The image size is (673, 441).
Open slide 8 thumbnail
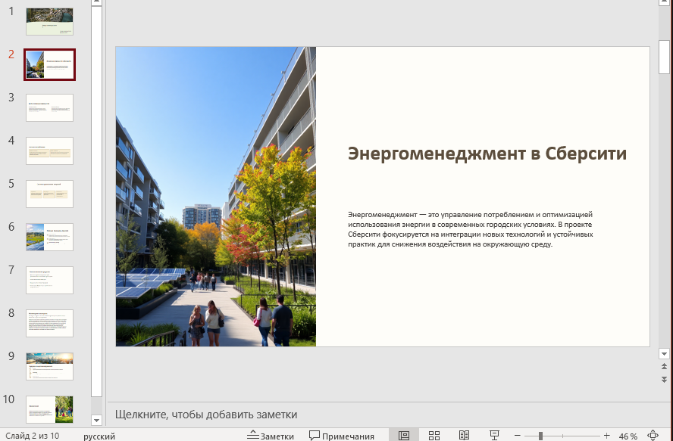[x=49, y=323]
